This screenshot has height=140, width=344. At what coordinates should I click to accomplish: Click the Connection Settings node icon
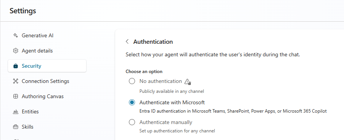point(15,81)
